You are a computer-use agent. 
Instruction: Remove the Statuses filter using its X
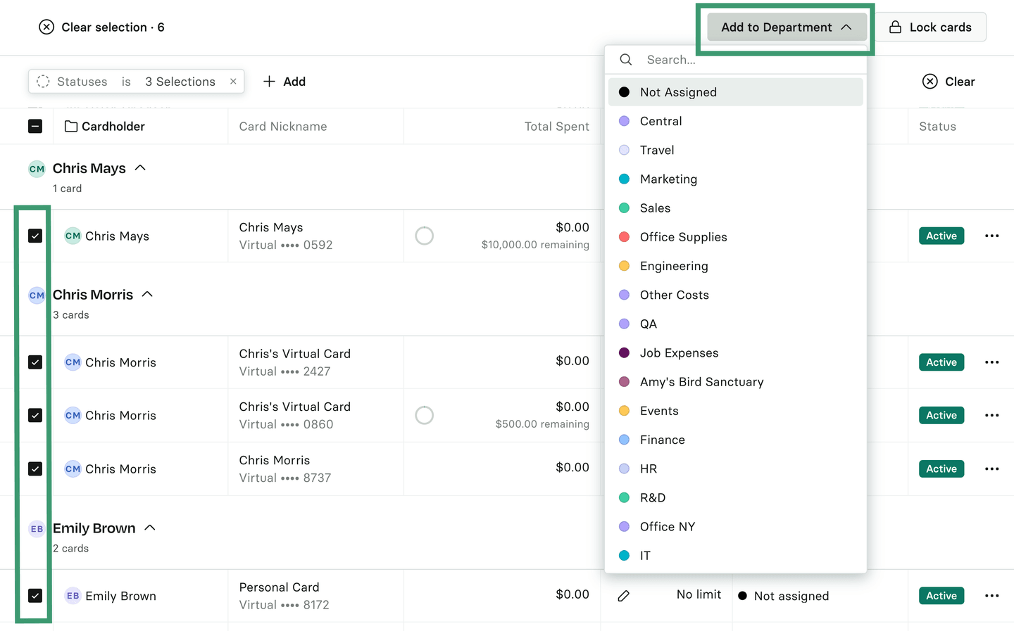pos(233,82)
